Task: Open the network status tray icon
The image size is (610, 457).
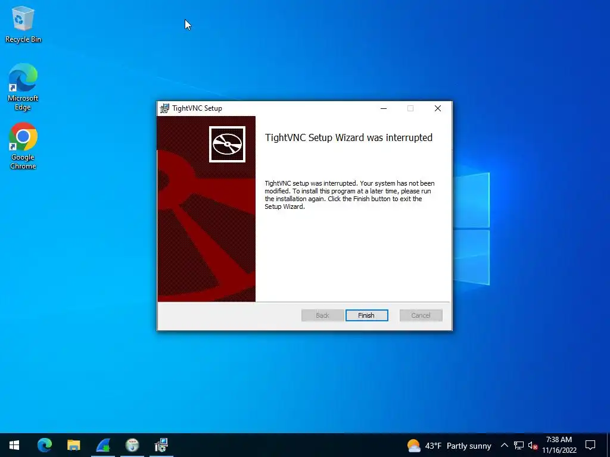Action: click(519, 445)
